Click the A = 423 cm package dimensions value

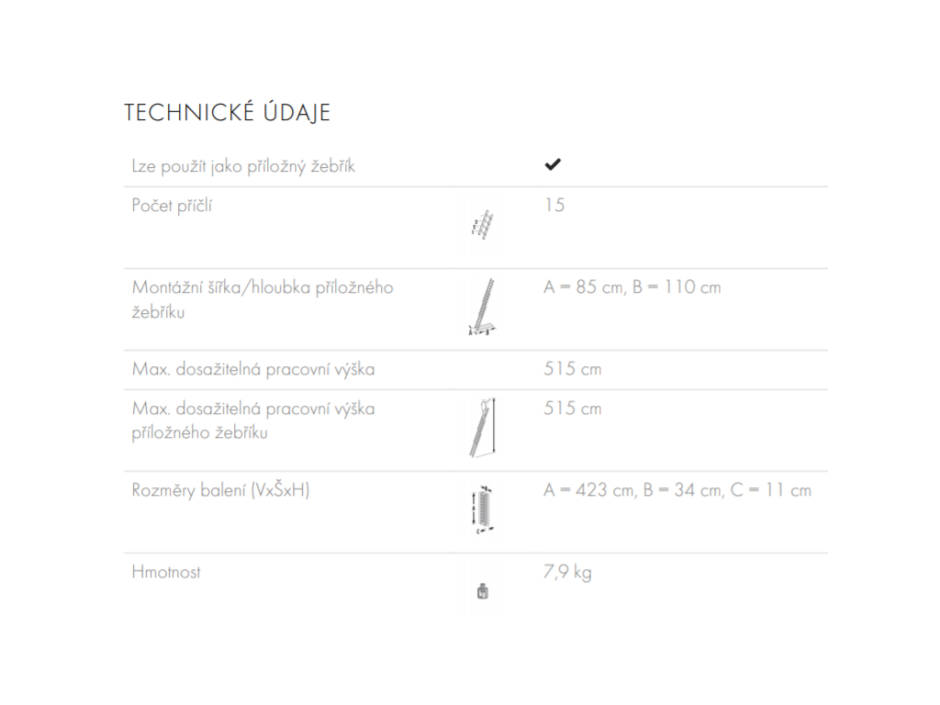[x=677, y=490]
